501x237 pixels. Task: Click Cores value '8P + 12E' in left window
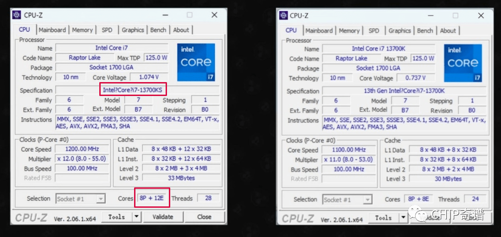point(152,198)
